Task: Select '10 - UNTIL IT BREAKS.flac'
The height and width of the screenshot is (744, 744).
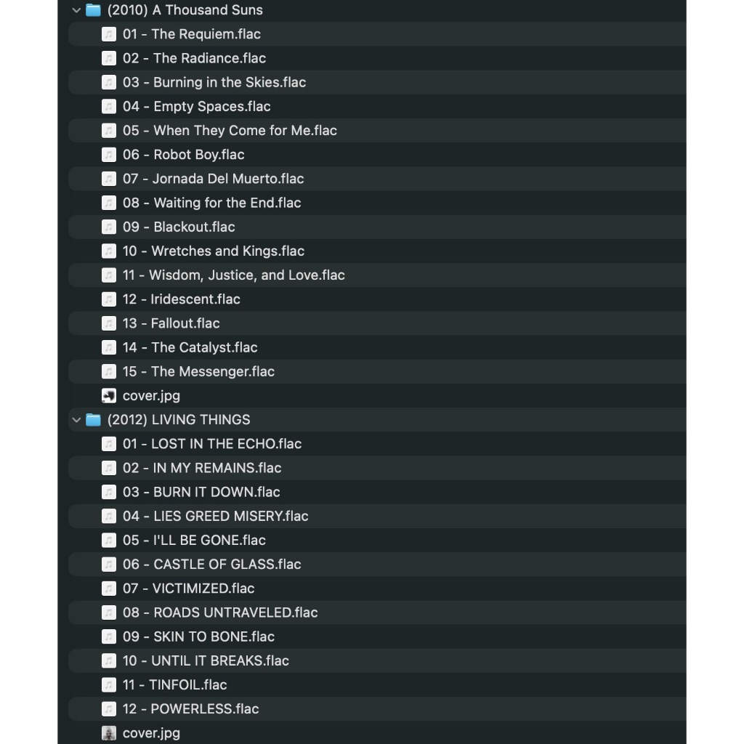Action: [206, 661]
